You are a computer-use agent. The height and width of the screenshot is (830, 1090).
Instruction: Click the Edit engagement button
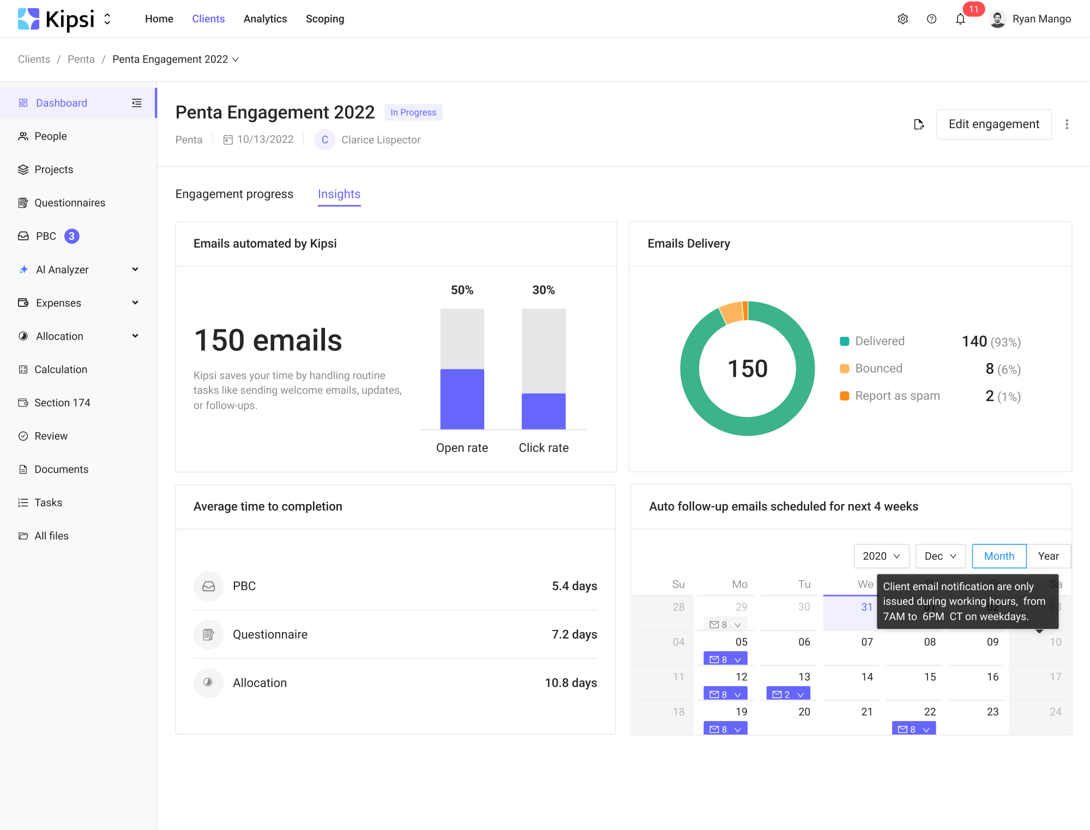(993, 124)
